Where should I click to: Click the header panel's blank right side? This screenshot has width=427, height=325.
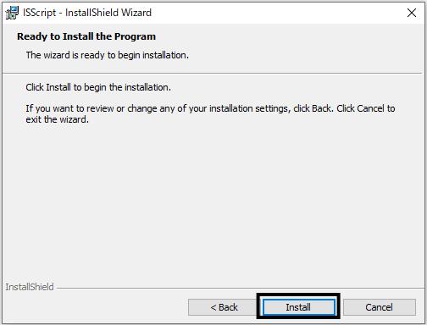311,47
